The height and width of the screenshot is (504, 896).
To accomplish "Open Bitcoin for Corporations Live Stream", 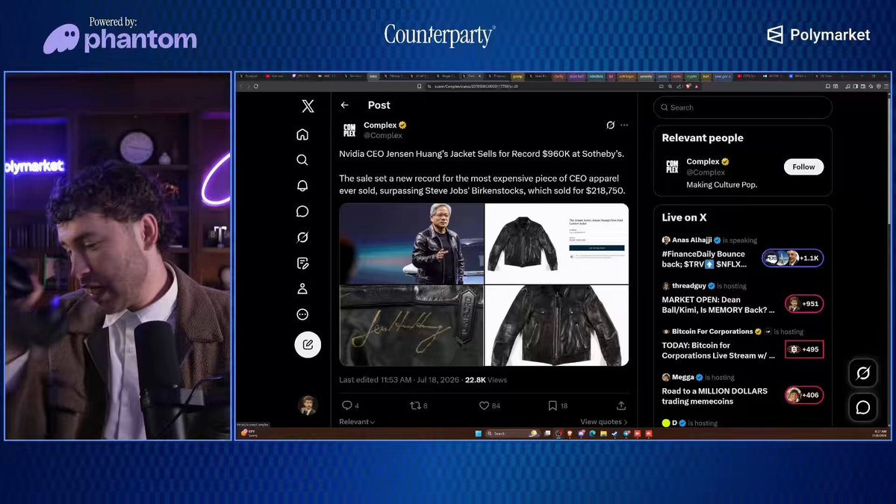I will (x=743, y=346).
